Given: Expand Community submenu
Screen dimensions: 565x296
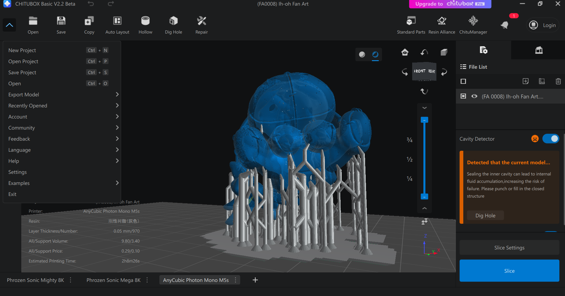Looking at the screenshot, I should click(x=62, y=127).
